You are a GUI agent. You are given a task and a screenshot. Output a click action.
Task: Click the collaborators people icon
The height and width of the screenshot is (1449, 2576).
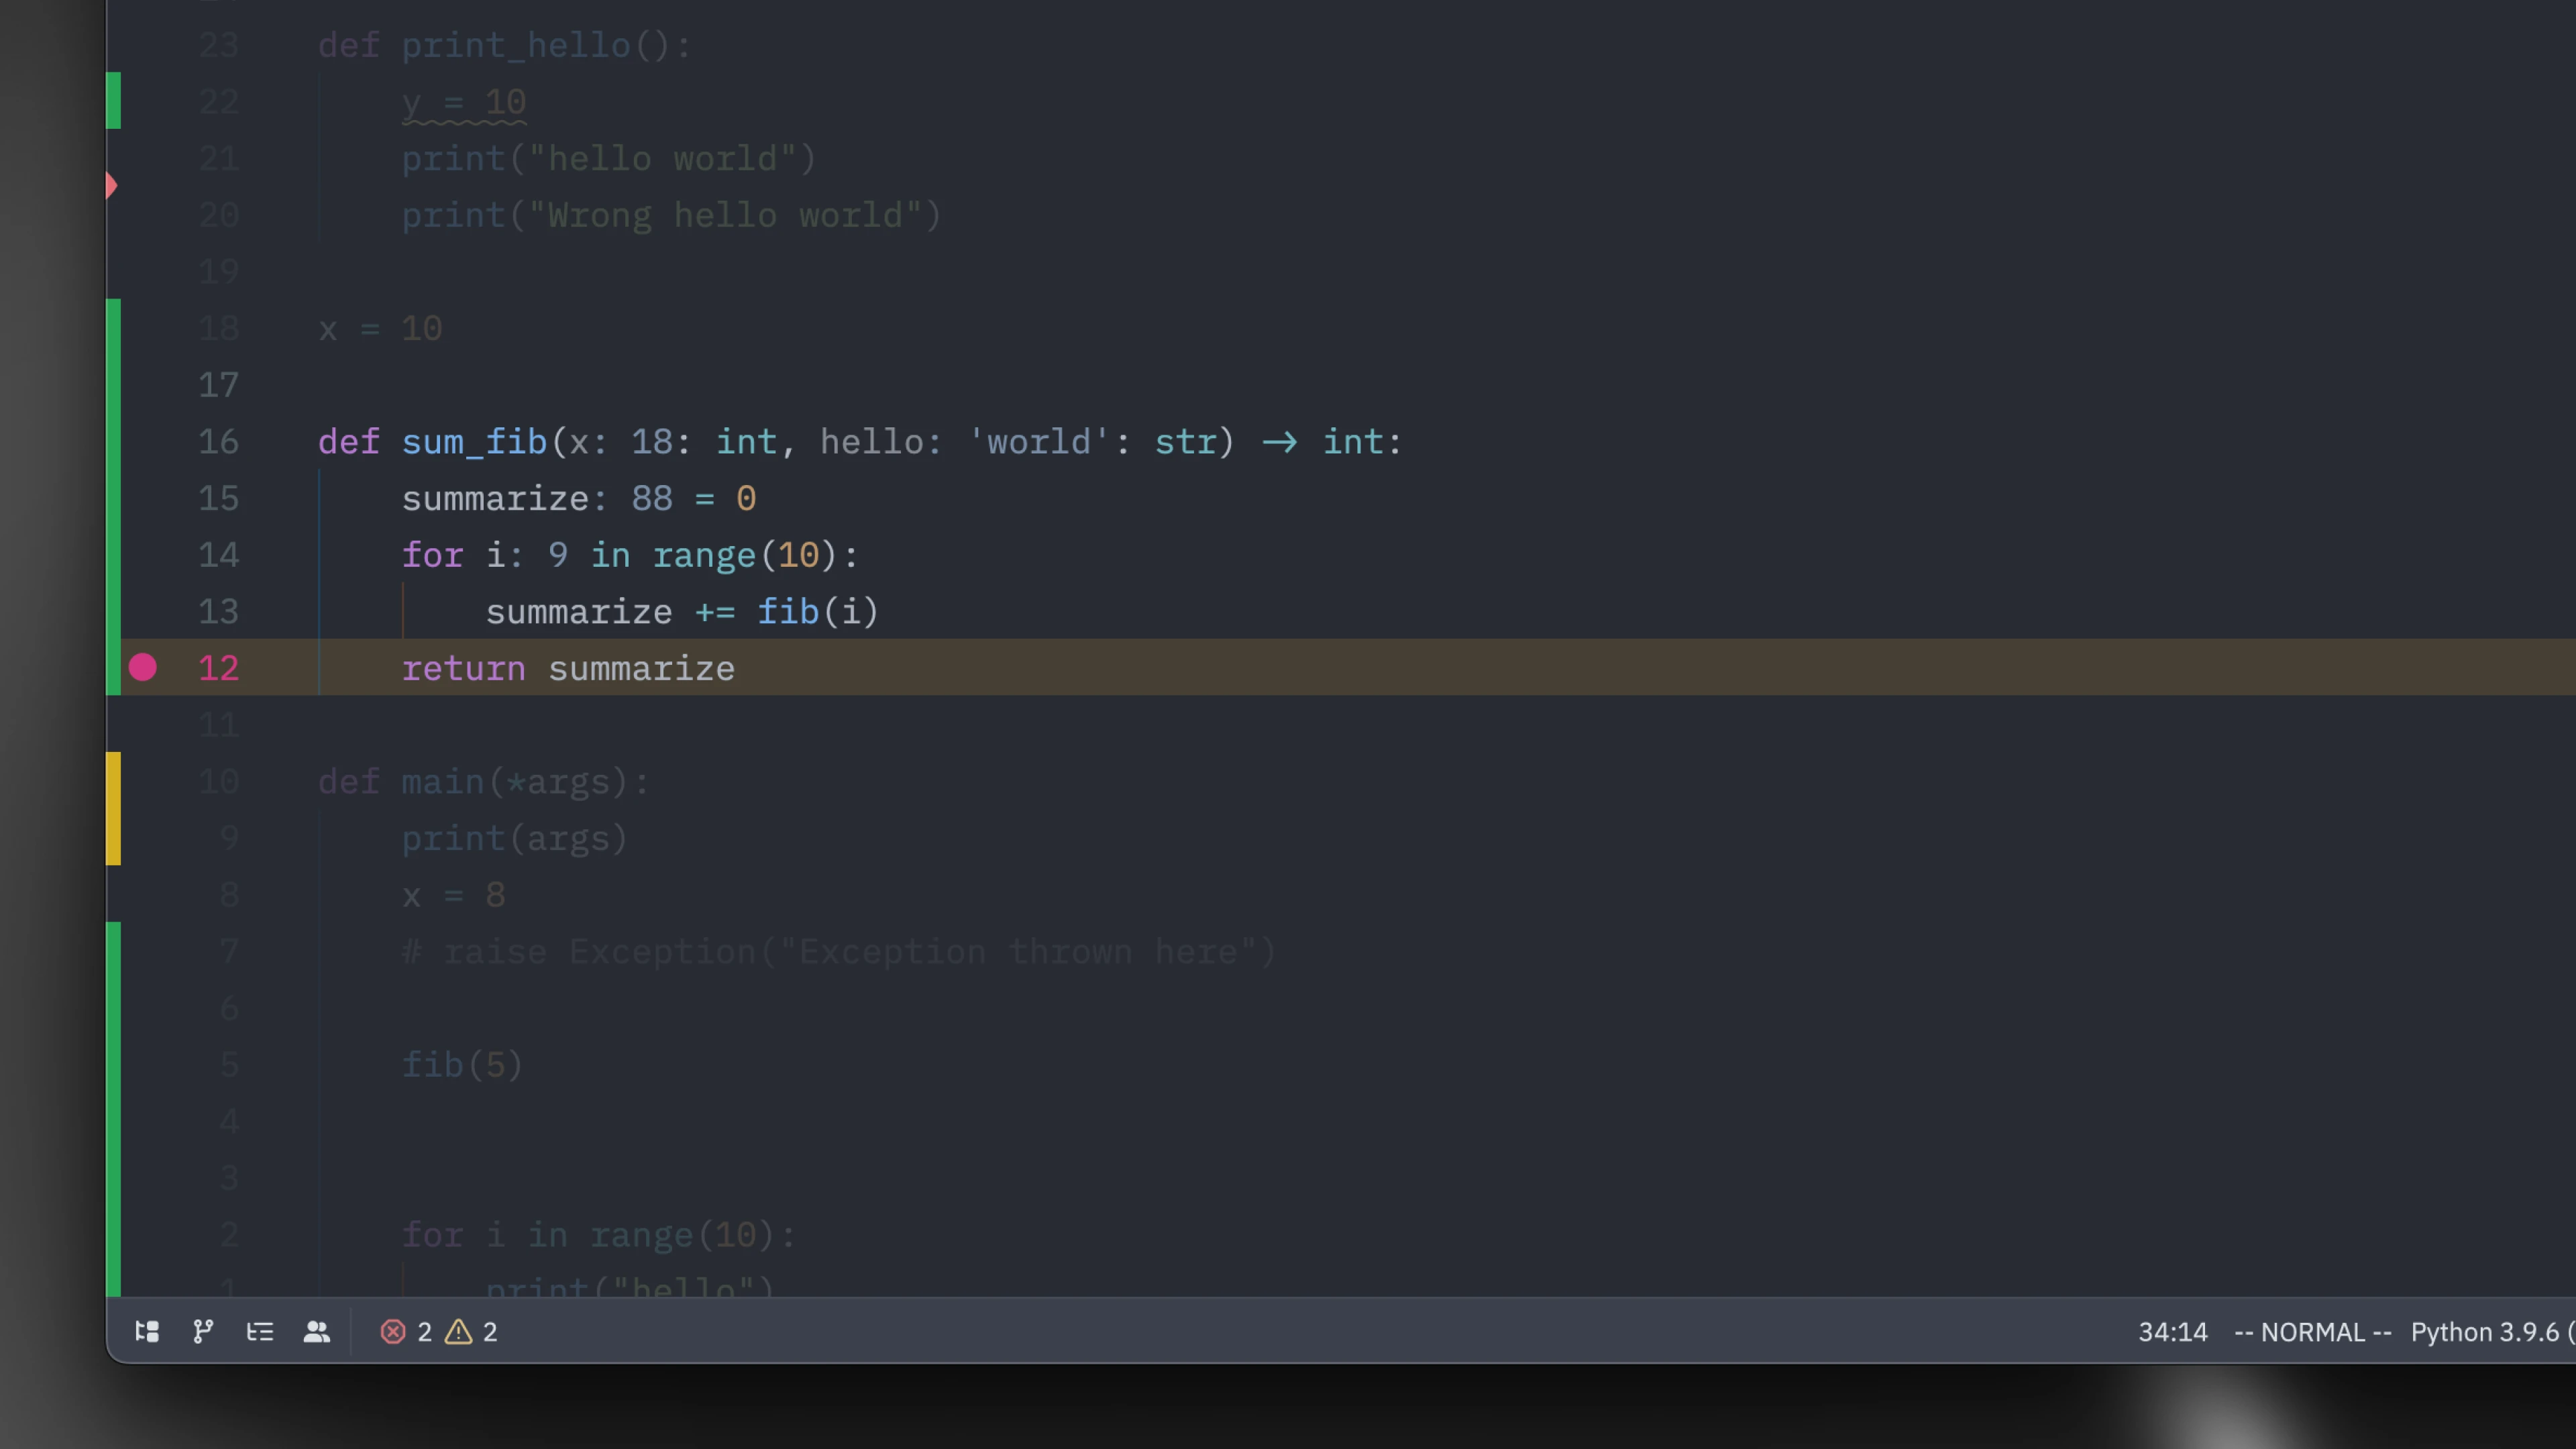[x=317, y=1331]
